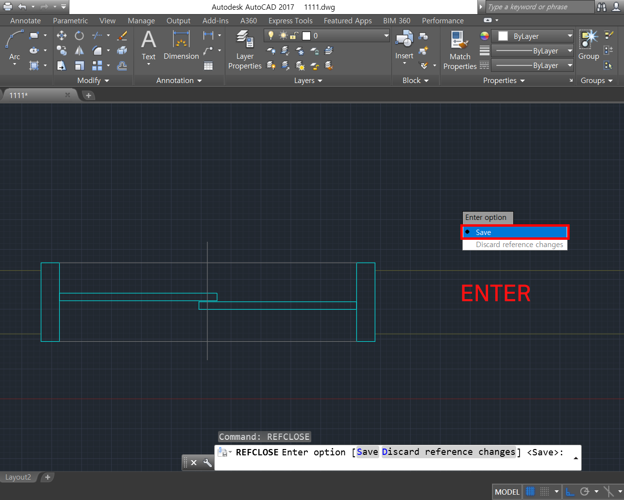Toggle layer 0 freeze sun icon

coord(283,35)
